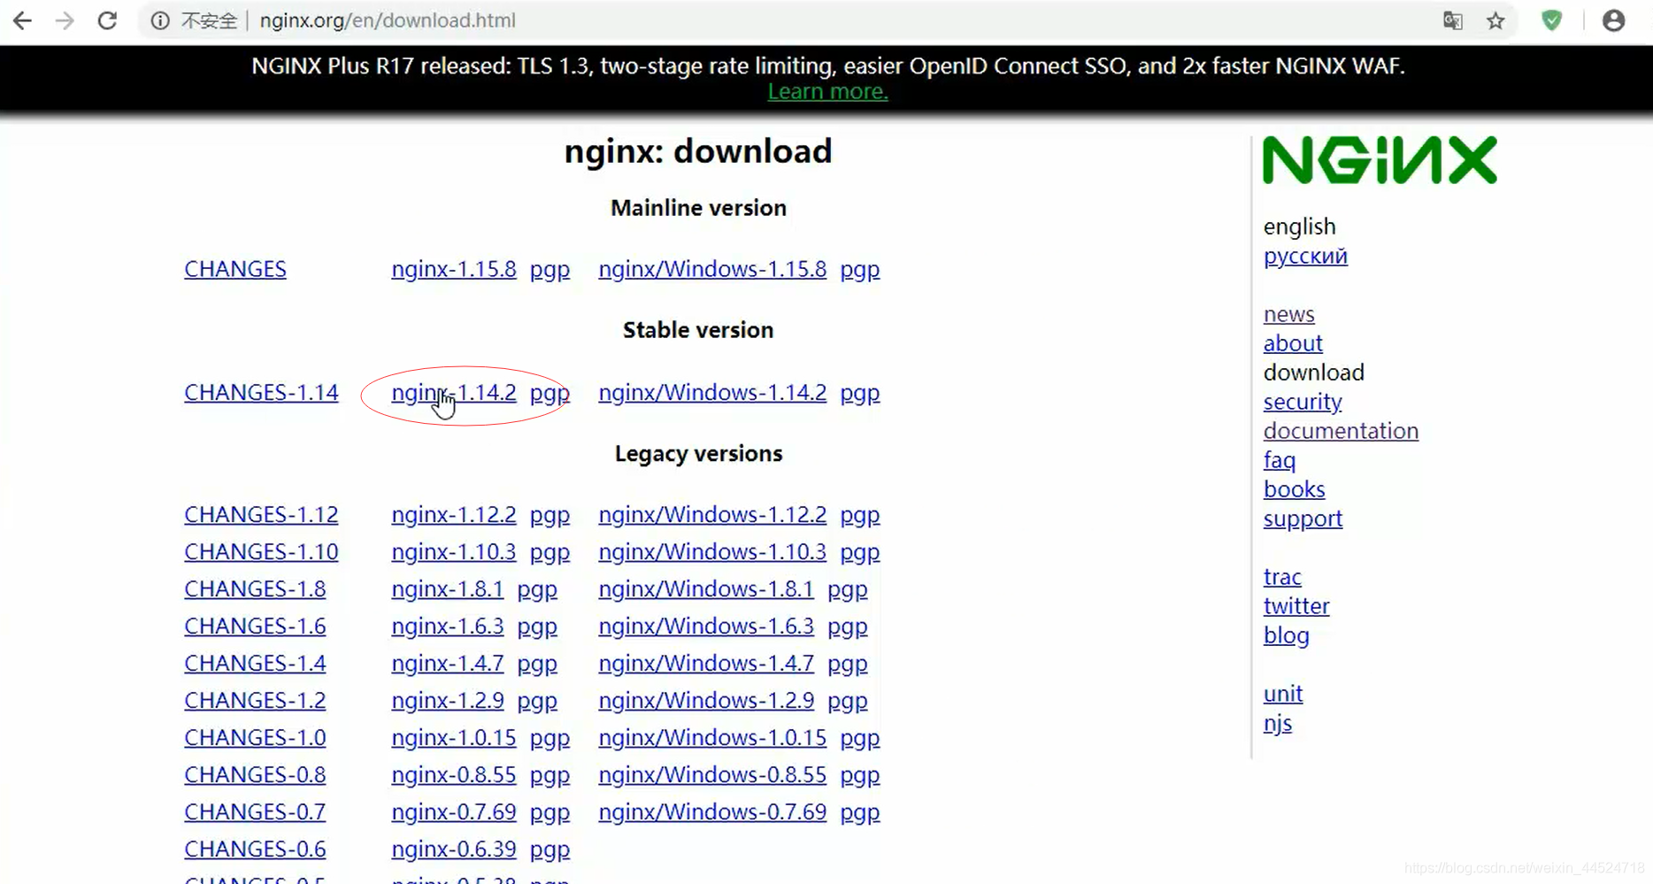Download nginx/Windows-1.6.3
1653x884 pixels.
click(706, 626)
